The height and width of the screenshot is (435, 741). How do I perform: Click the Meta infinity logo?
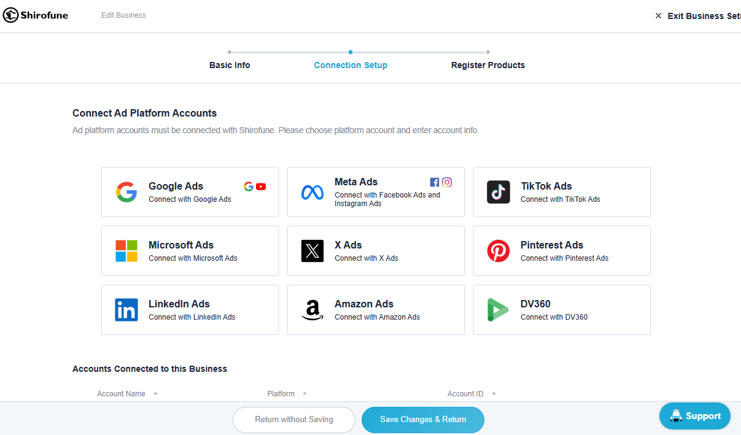pos(312,192)
